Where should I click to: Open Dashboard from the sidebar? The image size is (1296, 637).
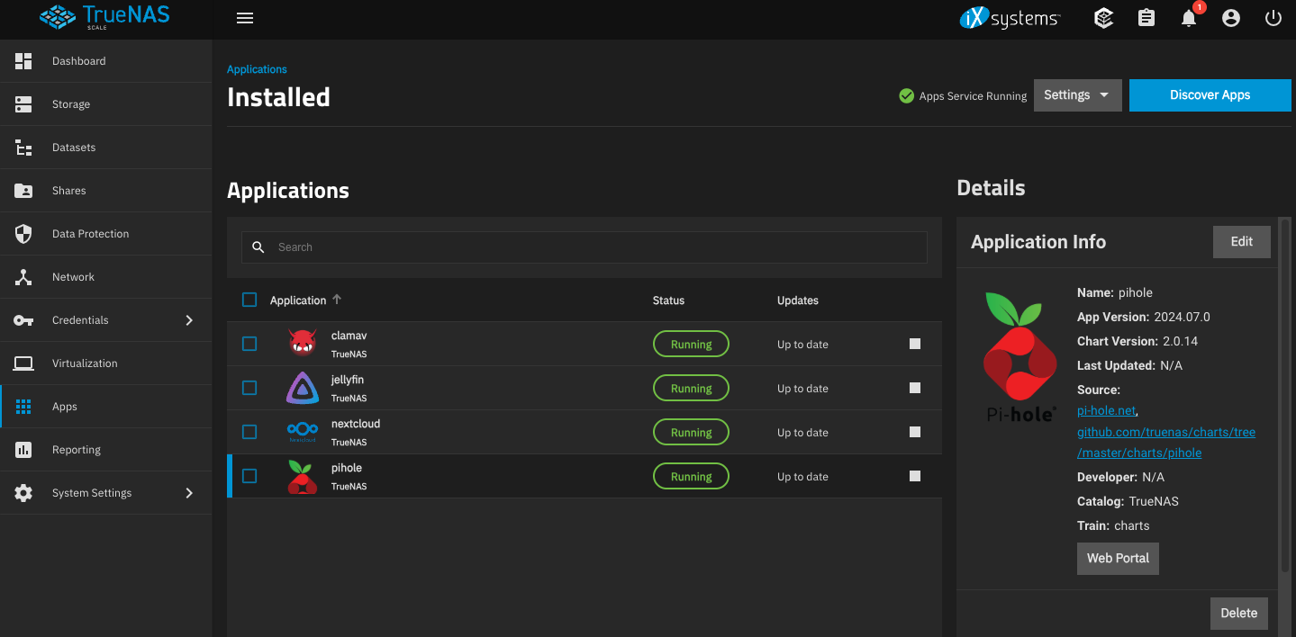click(x=106, y=61)
